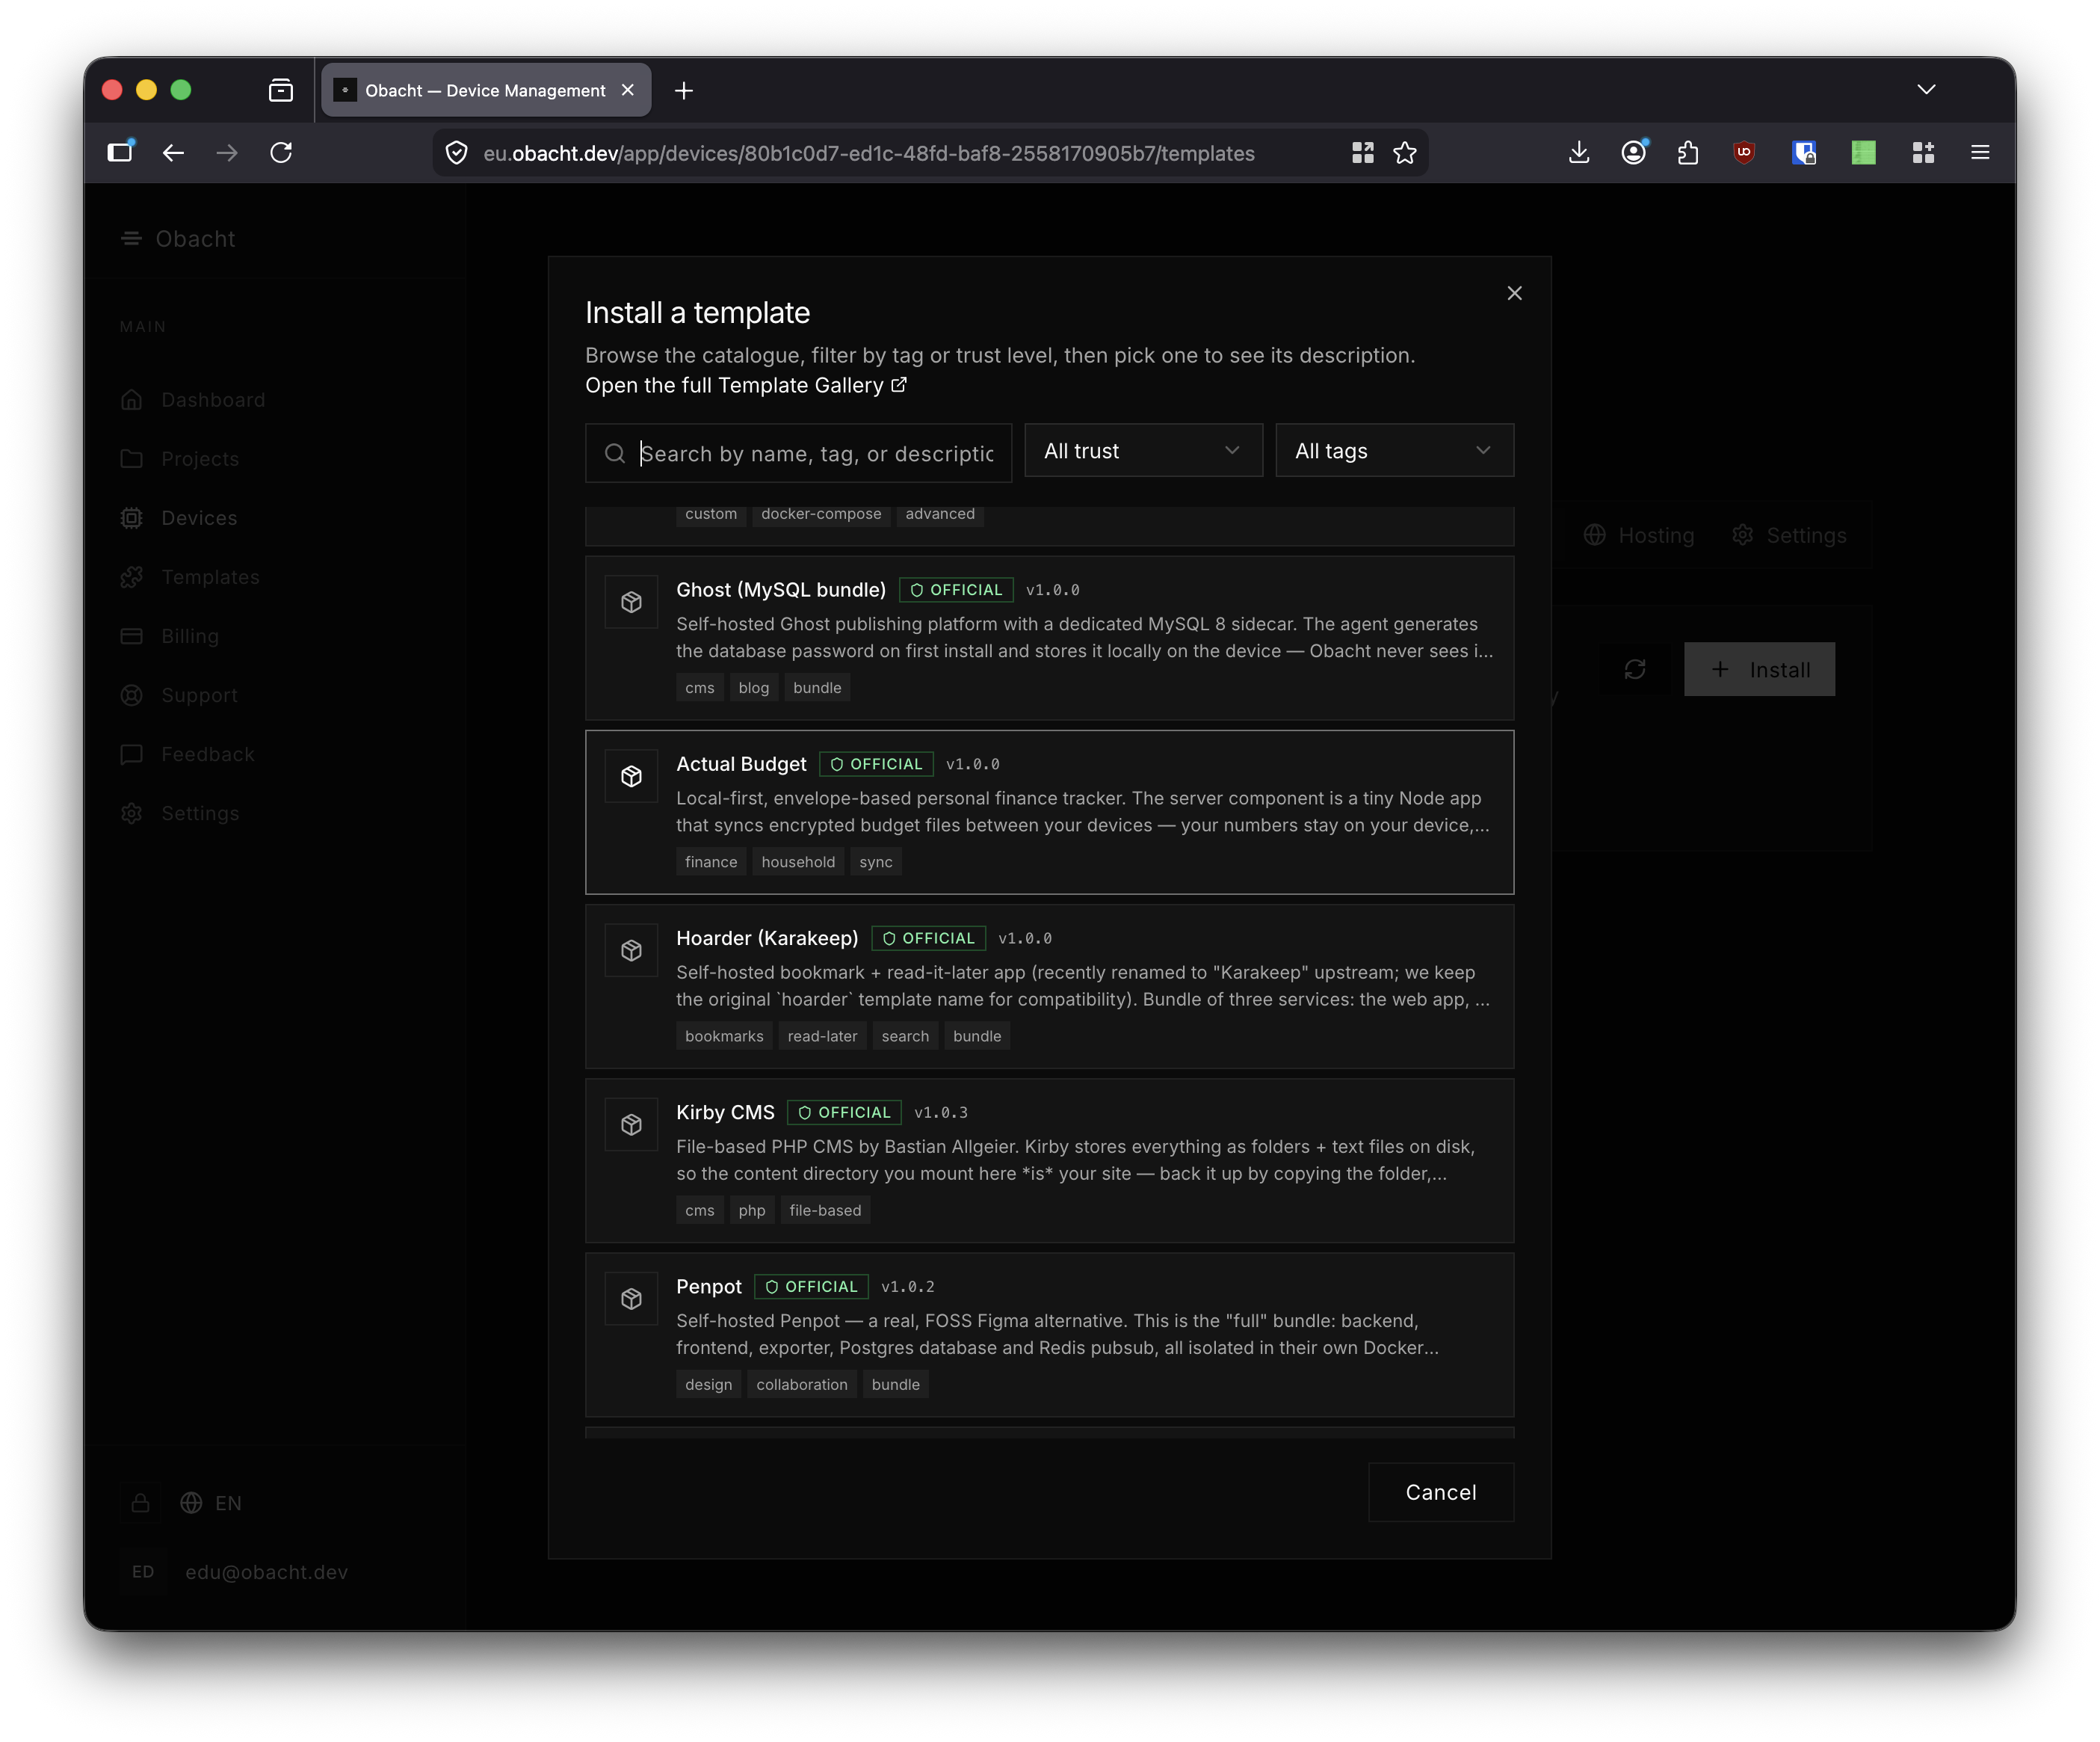Select the Ghost (MySQL bundle) package icon

(x=631, y=603)
